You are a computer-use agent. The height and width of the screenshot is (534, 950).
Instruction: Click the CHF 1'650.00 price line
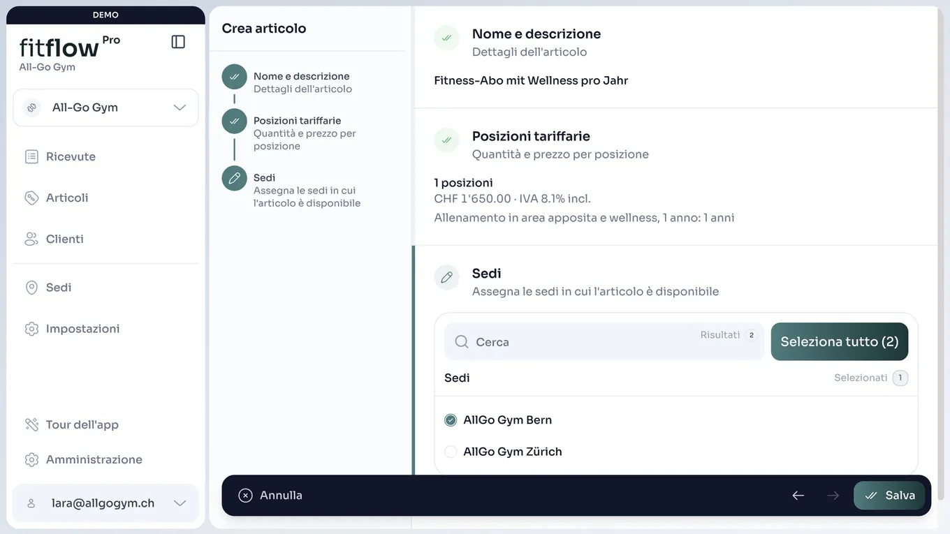(512, 198)
